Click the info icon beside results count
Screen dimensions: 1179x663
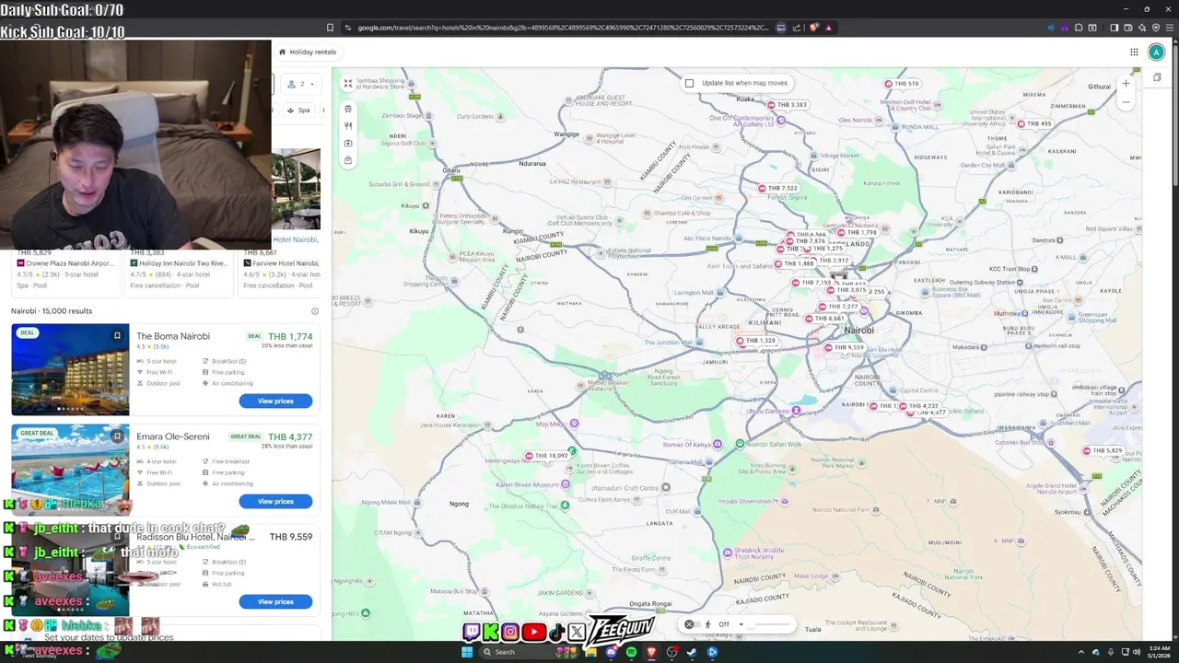click(x=314, y=311)
